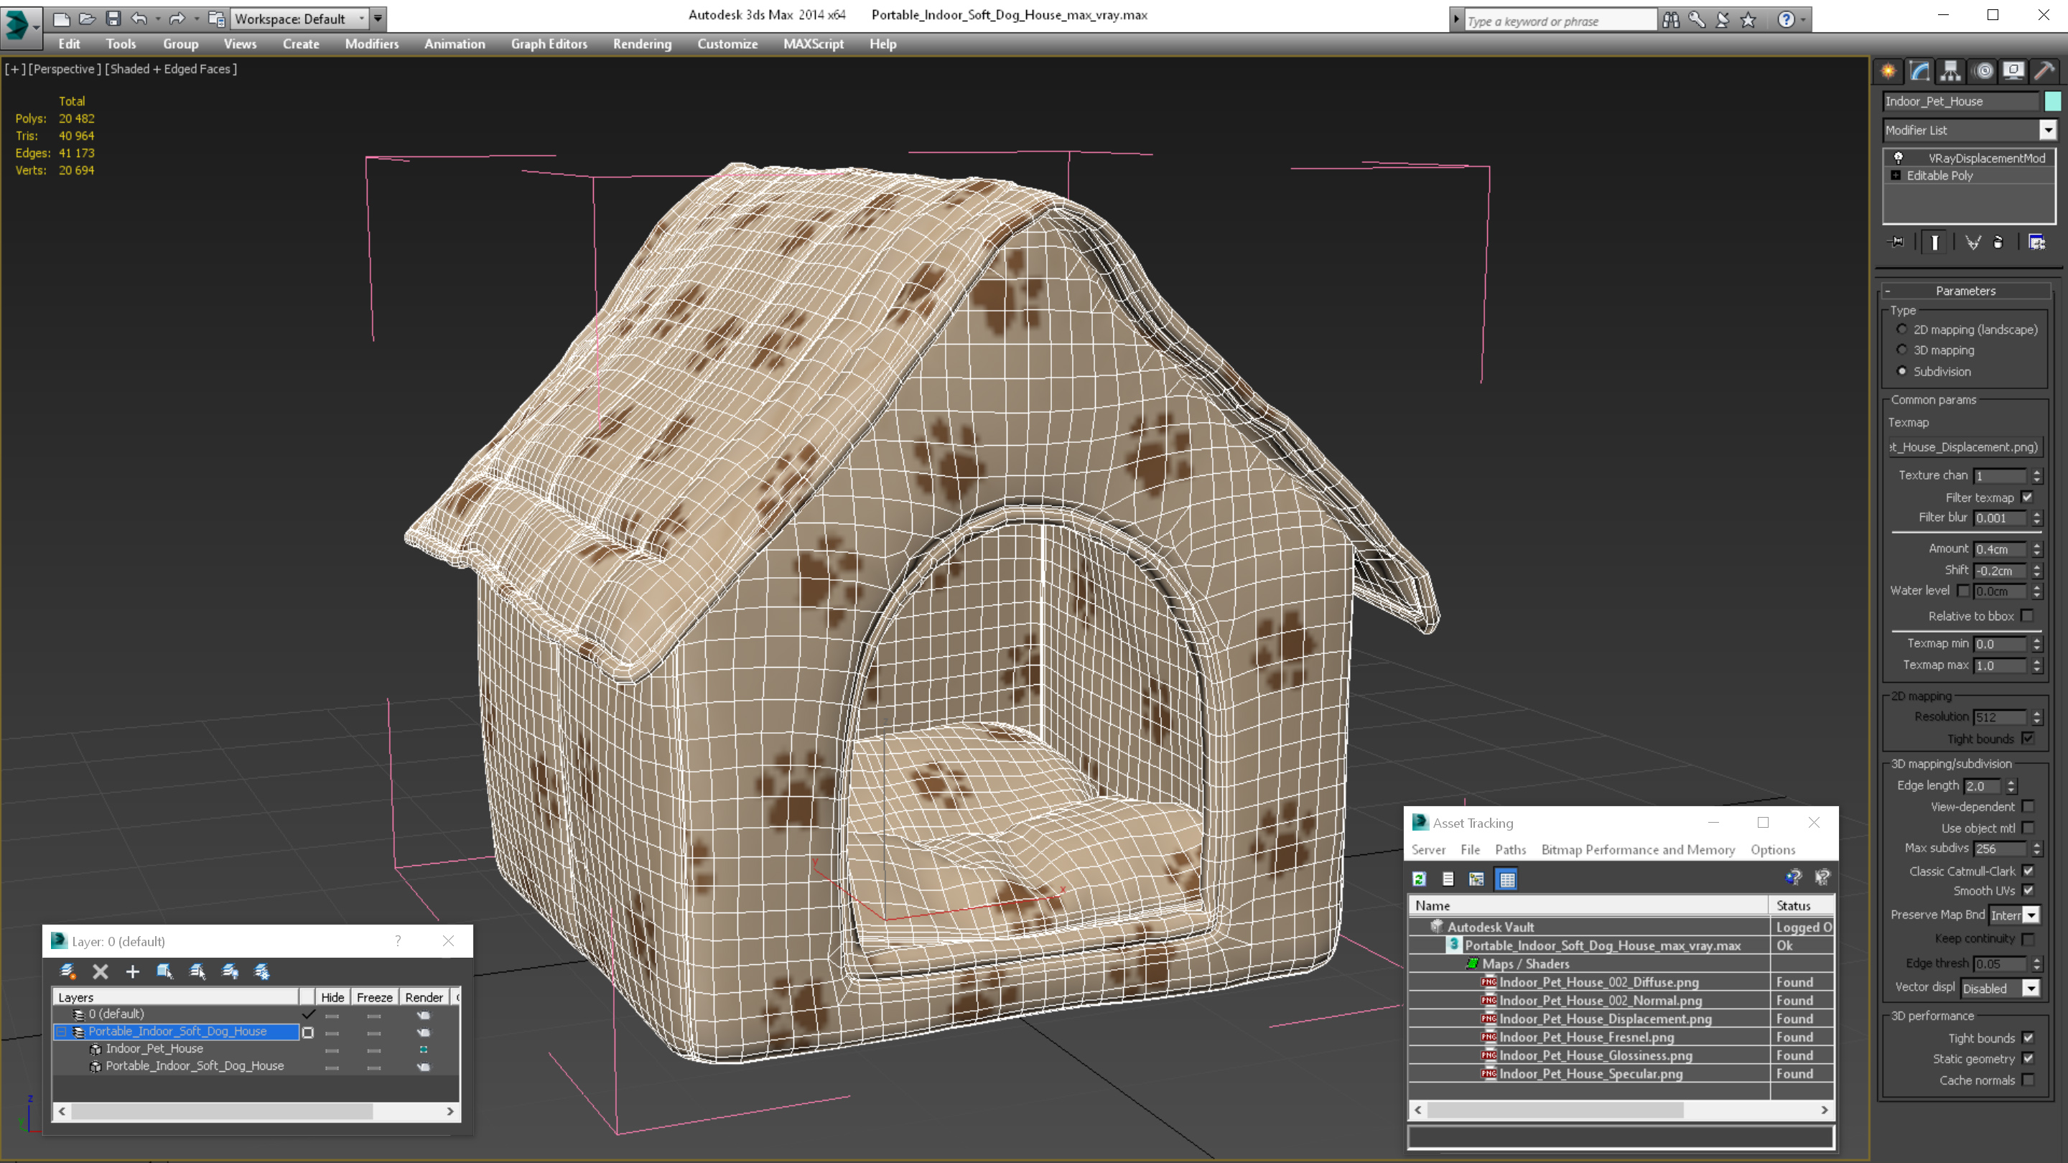
Task: Open the Display command panel tab
Action: (x=2013, y=70)
